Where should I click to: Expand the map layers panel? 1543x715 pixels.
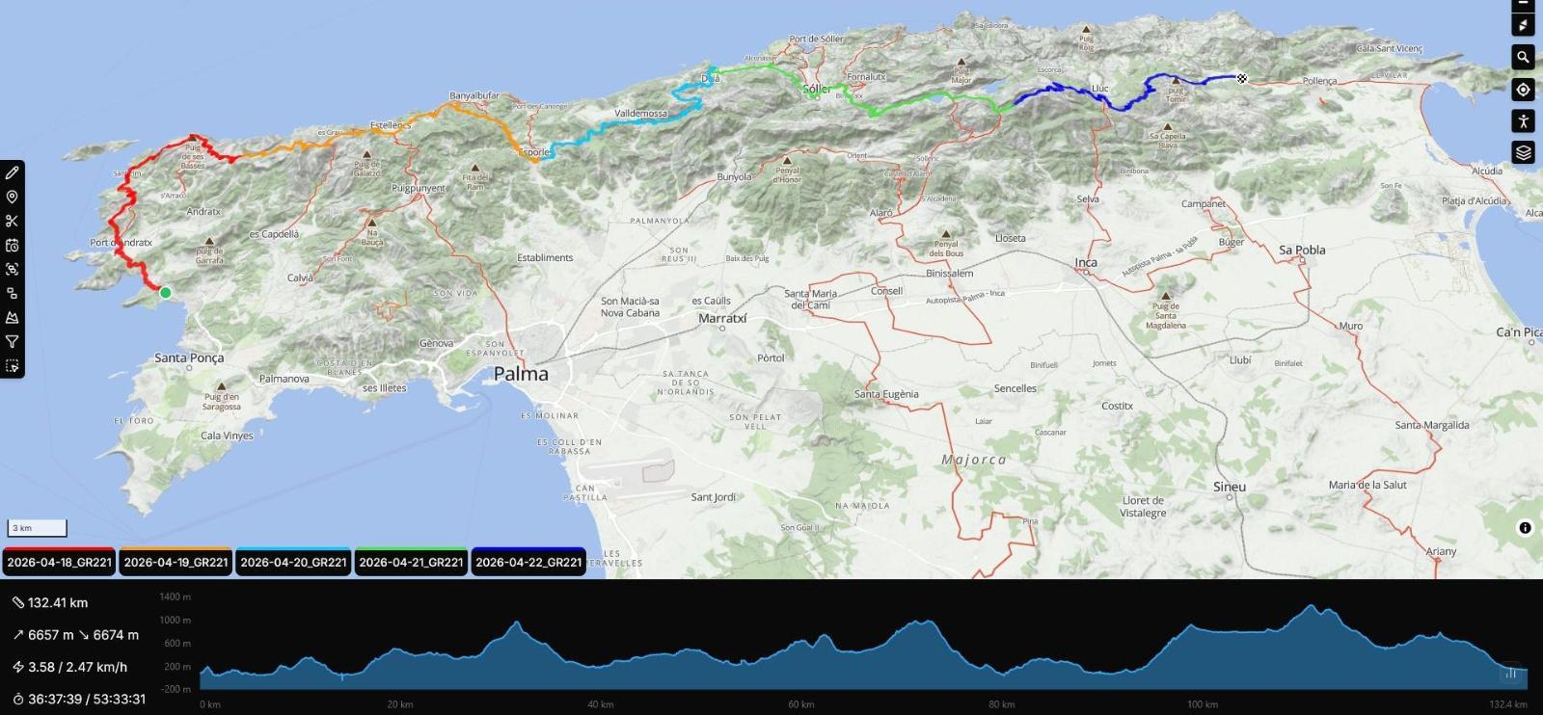(x=1523, y=153)
